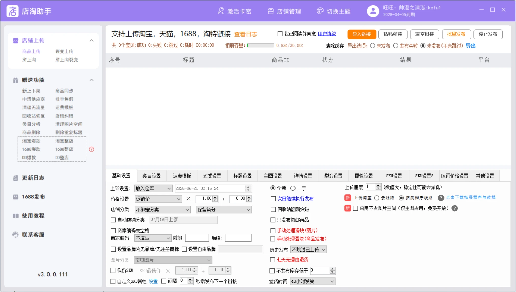Image resolution: width=516 pixels, height=292 pixels.
Task: Click the 使用教程 book icon
Action: 16,216
